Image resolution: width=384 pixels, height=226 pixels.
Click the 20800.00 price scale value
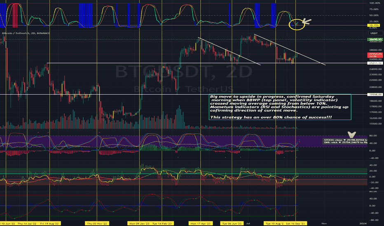(x=375, y=87)
